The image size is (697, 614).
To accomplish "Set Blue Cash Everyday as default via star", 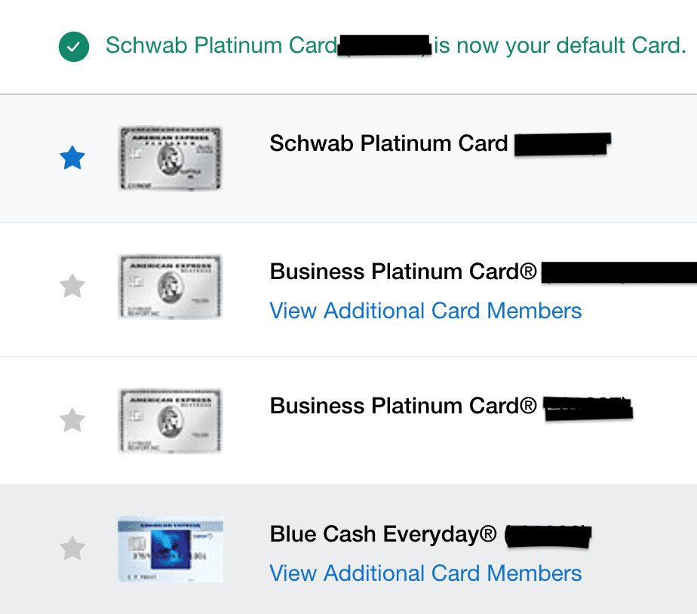I will (72, 548).
